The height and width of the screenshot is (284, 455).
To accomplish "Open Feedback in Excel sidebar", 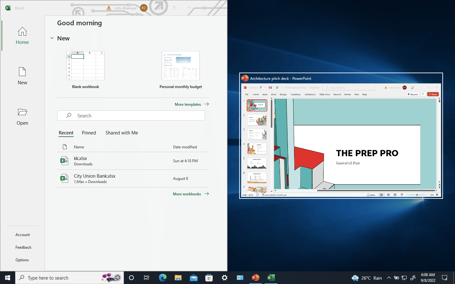I will coord(23,247).
